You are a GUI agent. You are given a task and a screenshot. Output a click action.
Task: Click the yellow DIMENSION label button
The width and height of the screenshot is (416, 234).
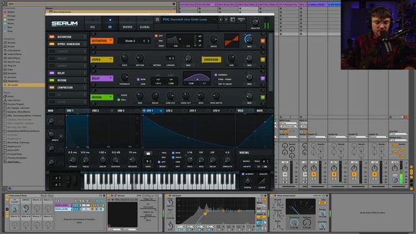point(211,60)
